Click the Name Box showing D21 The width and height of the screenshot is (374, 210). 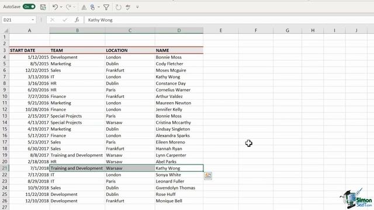16,20
